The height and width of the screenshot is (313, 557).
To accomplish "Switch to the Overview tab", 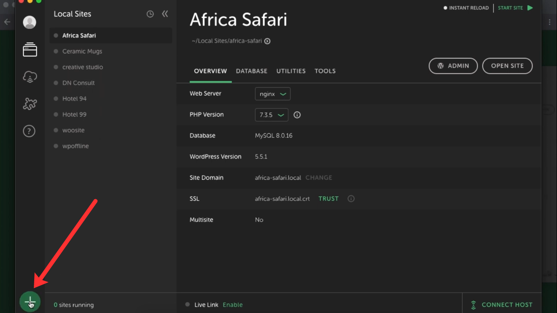I will coord(210,71).
